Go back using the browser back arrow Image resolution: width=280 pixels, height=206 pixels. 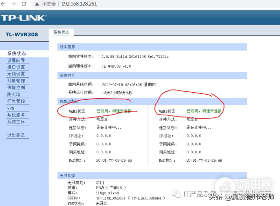(x=3, y=4)
